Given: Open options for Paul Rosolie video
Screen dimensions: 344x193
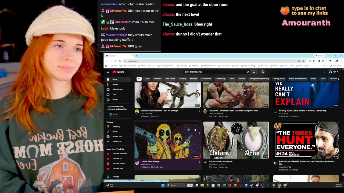Looking at the screenshot, I should tap(338, 162).
